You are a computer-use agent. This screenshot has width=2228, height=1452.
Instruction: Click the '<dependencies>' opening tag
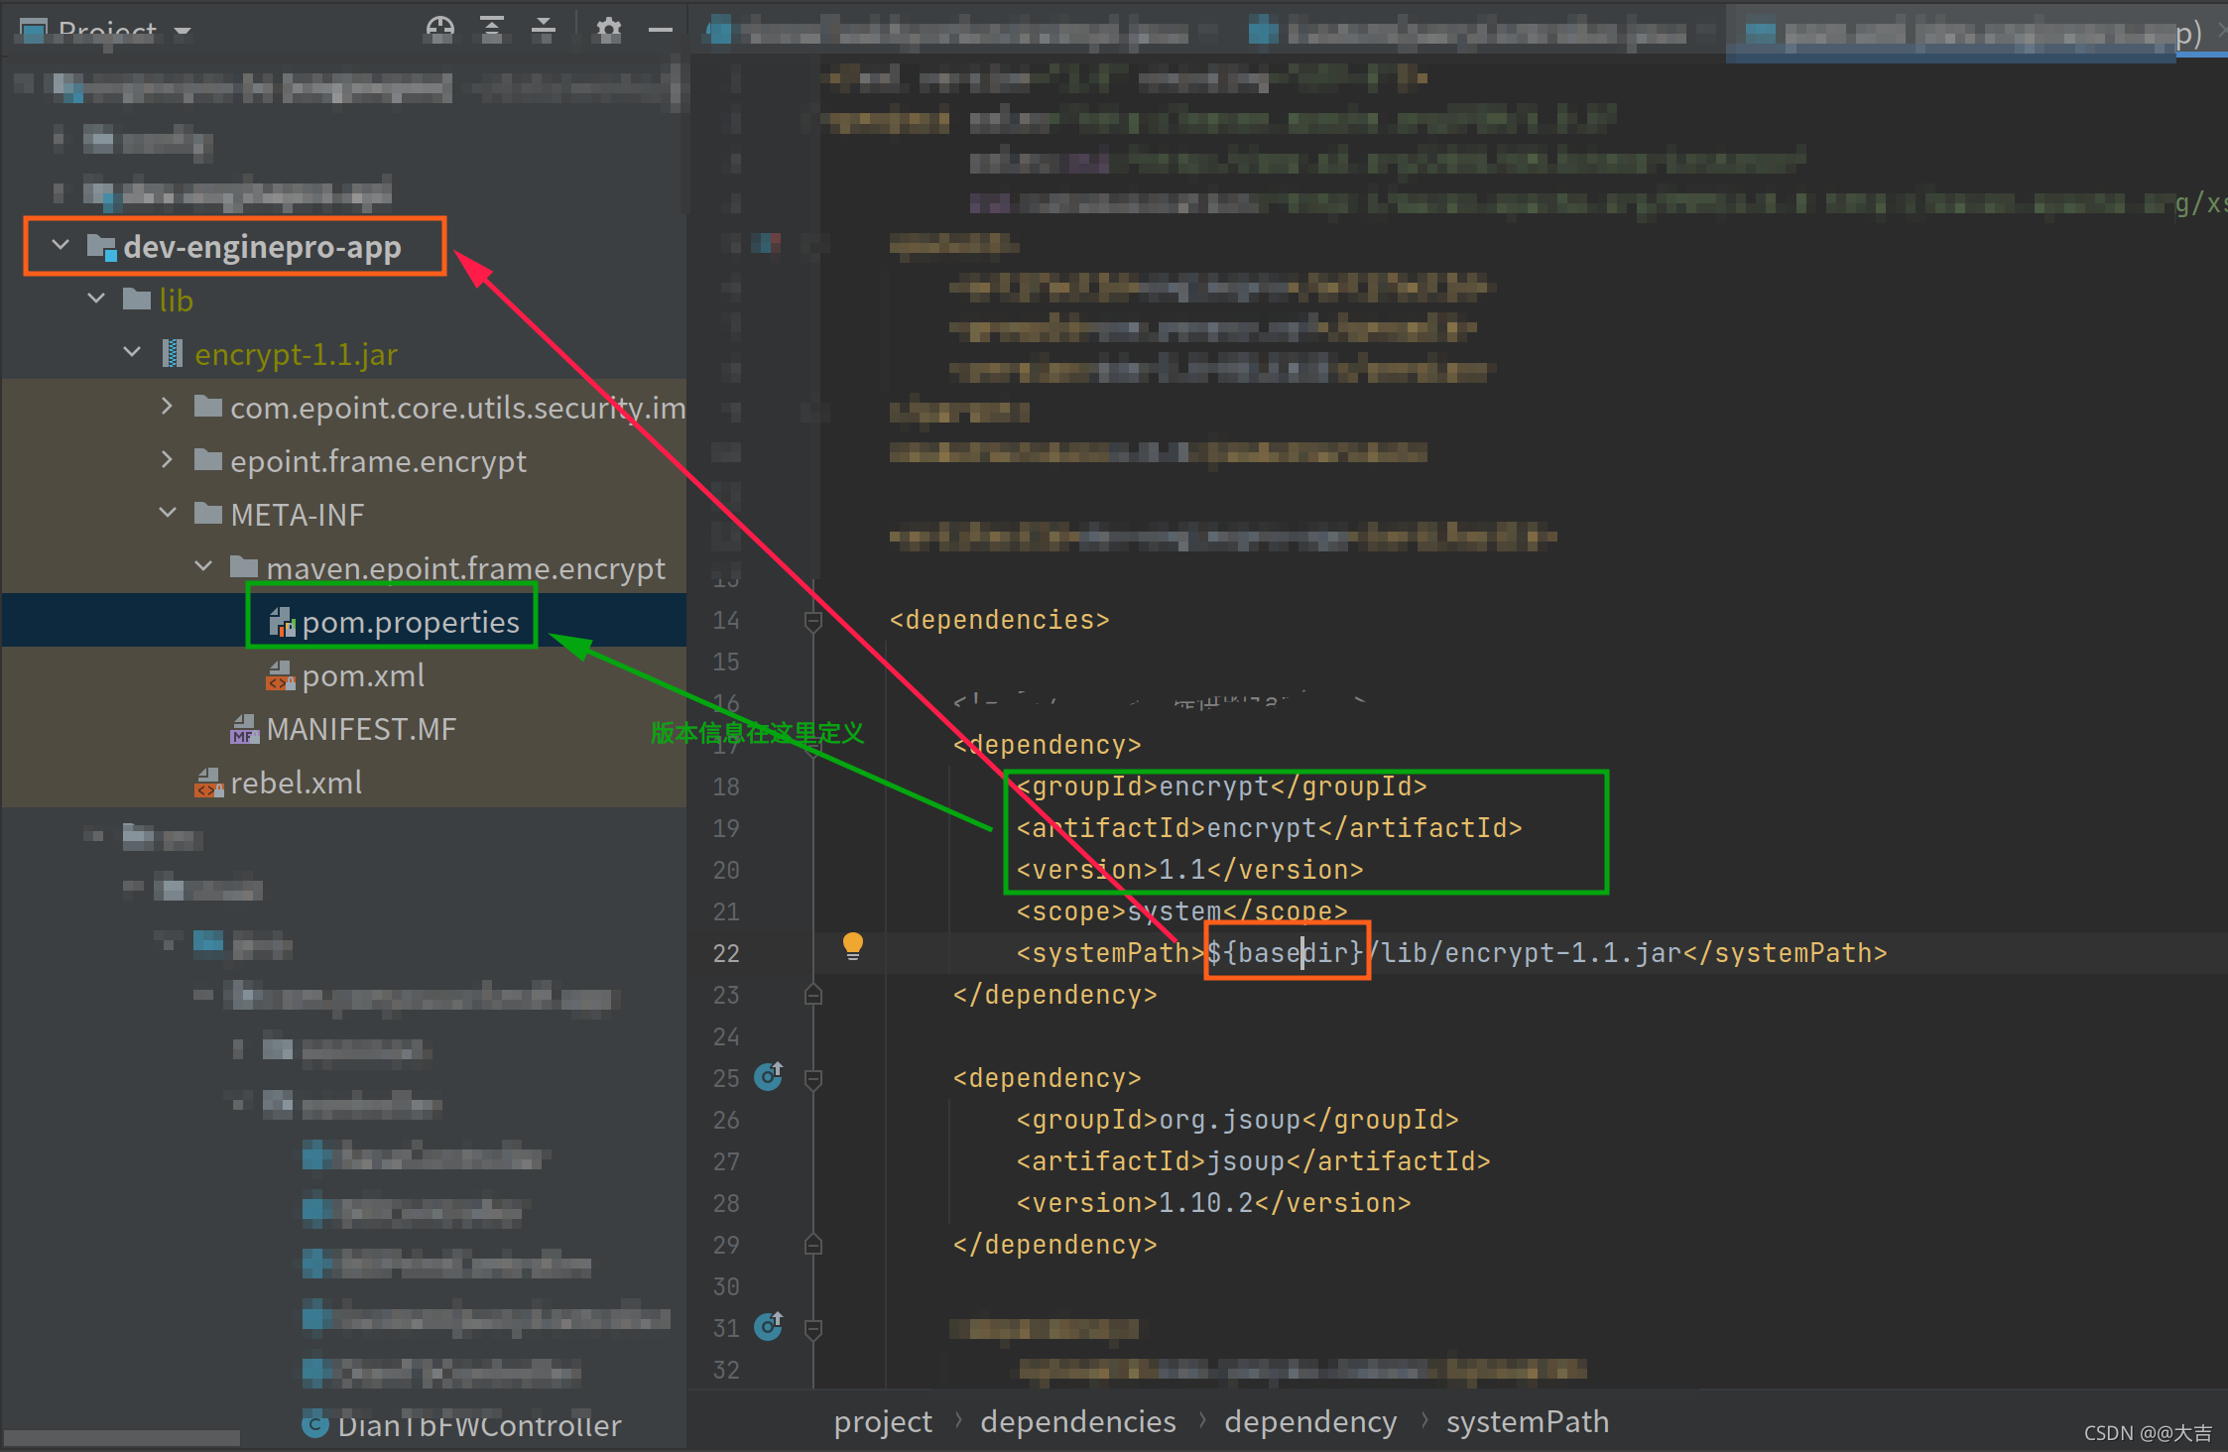click(x=1000, y=620)
